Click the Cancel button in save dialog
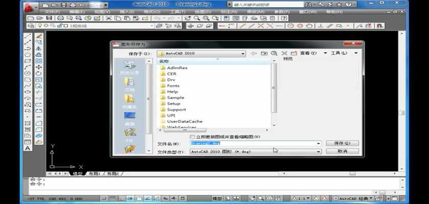The height and width of the screenshot is (204, 429). 342,151
